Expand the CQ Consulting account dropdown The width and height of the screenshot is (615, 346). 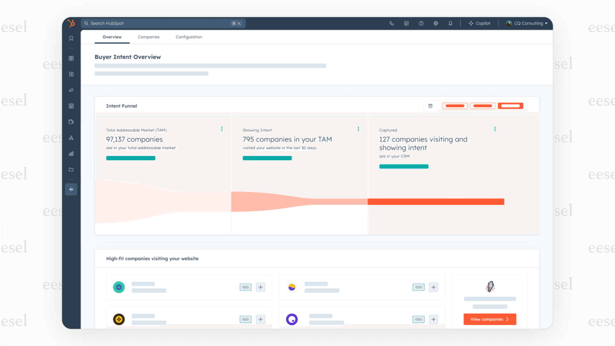click(x=526, y=23)
